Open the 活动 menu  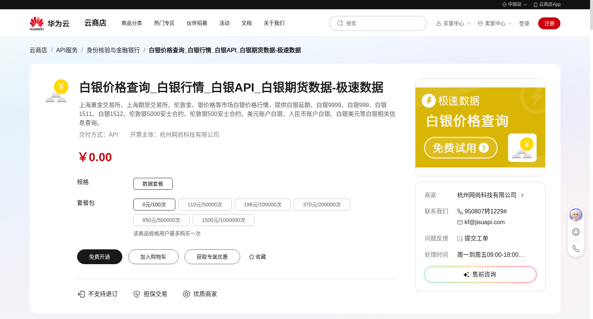pos(225,23)
